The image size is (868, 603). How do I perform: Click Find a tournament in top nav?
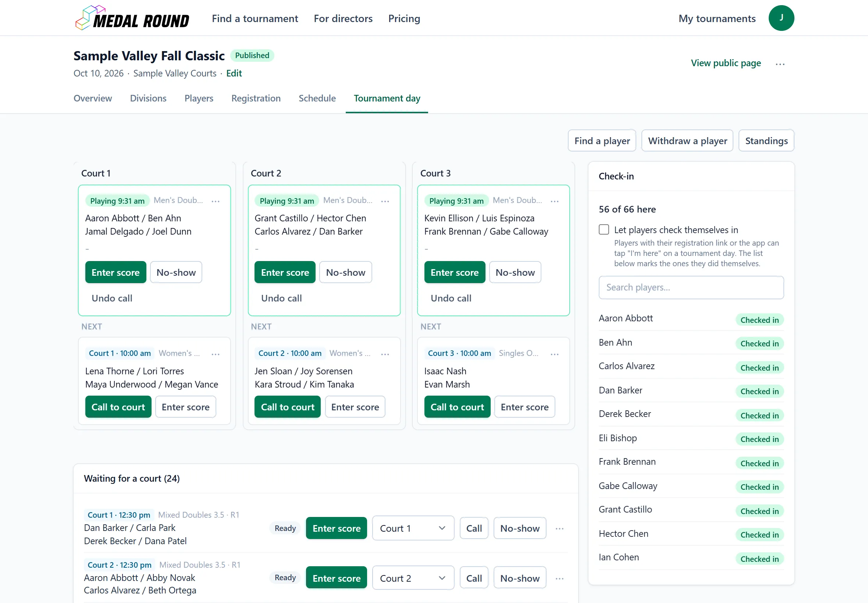(255, 18)
